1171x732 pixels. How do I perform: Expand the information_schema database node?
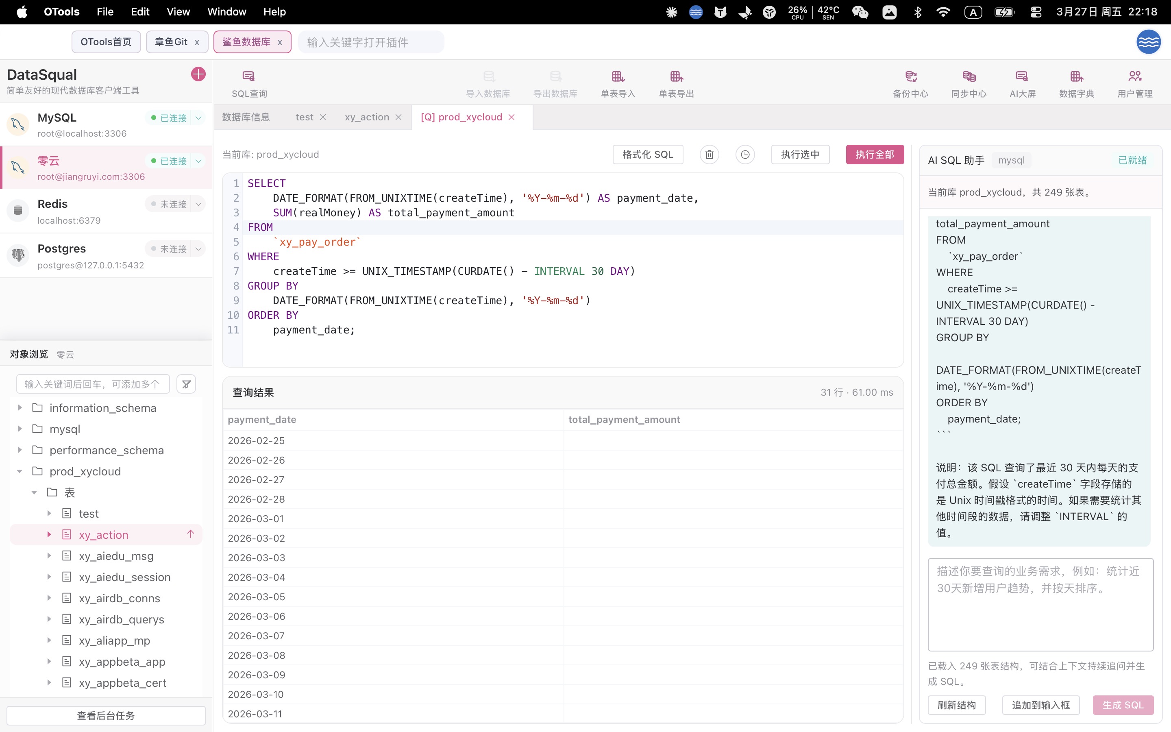[x=20, y=407]
